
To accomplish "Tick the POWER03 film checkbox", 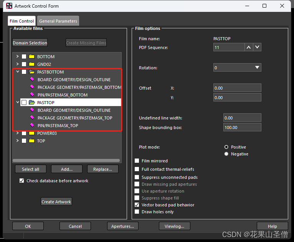I will click(24, 133).
